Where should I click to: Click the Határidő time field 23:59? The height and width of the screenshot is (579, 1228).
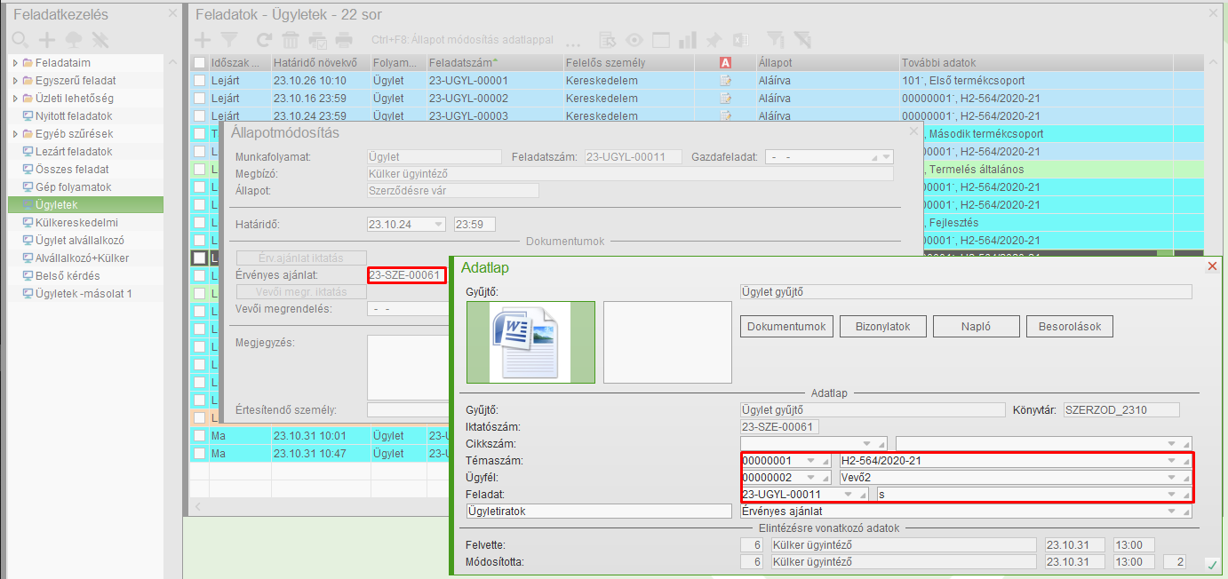pos(474,225)
